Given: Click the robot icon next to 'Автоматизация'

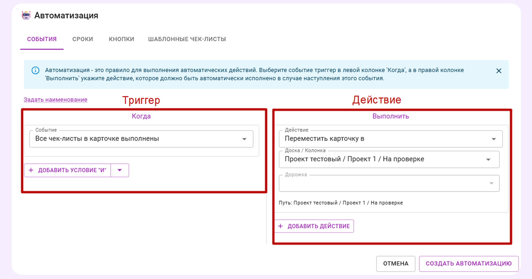Looking at the screenshot, I should (26, 15).
